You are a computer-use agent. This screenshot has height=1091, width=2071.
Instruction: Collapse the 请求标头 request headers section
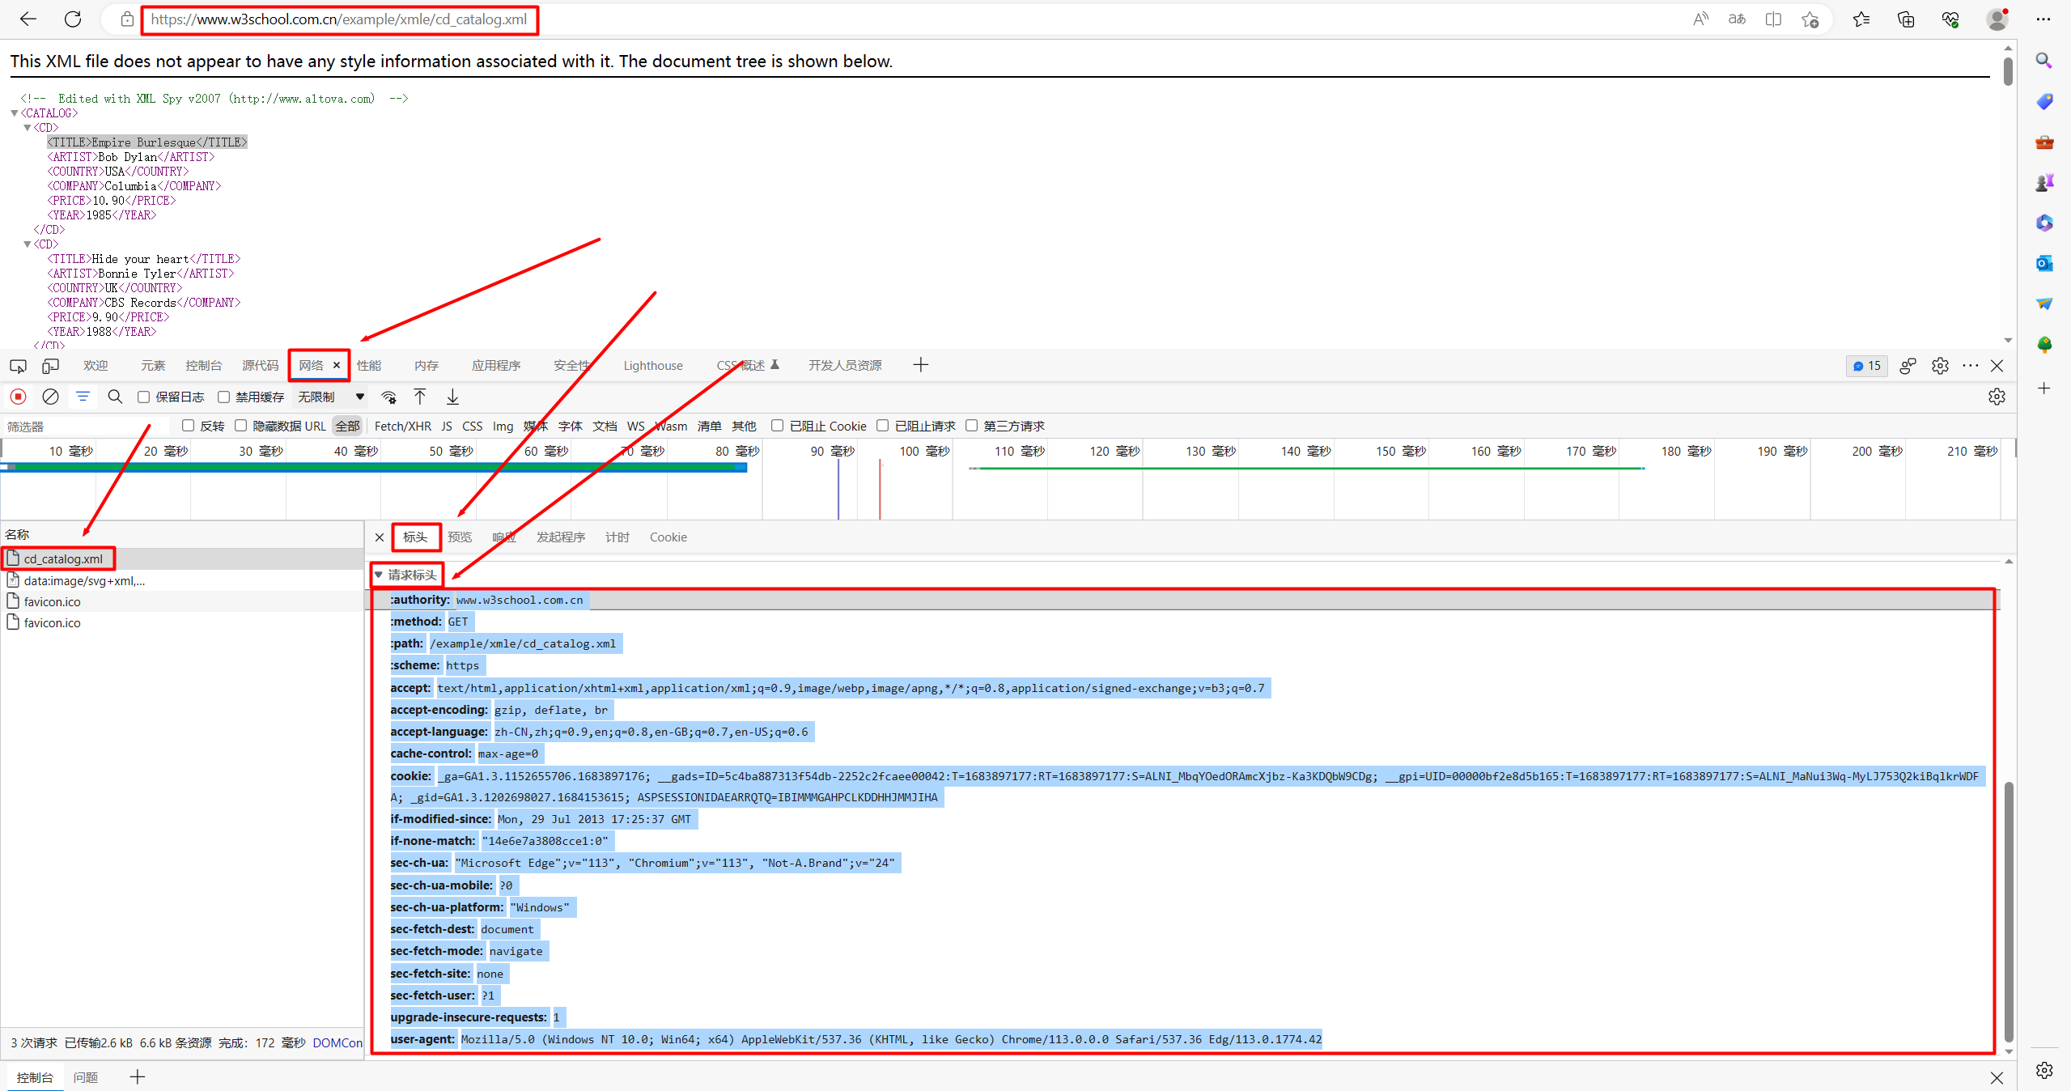(380, 575)
